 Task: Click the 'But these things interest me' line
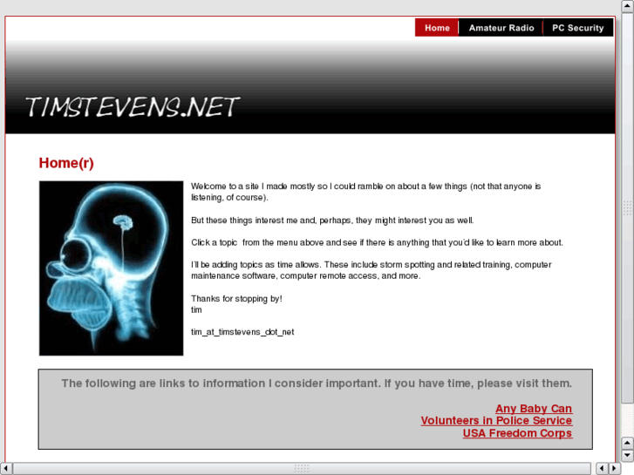click(332, 221)
